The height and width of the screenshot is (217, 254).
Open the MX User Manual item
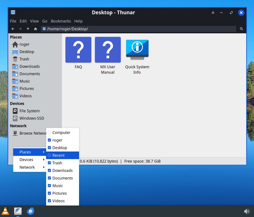click(107, 49)
